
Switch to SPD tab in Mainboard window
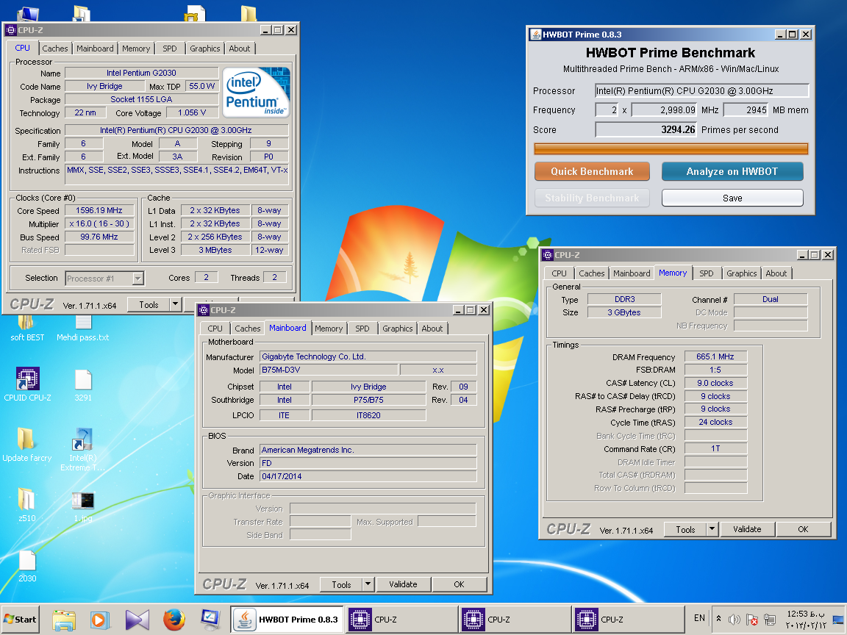click(x=362, y=329)
